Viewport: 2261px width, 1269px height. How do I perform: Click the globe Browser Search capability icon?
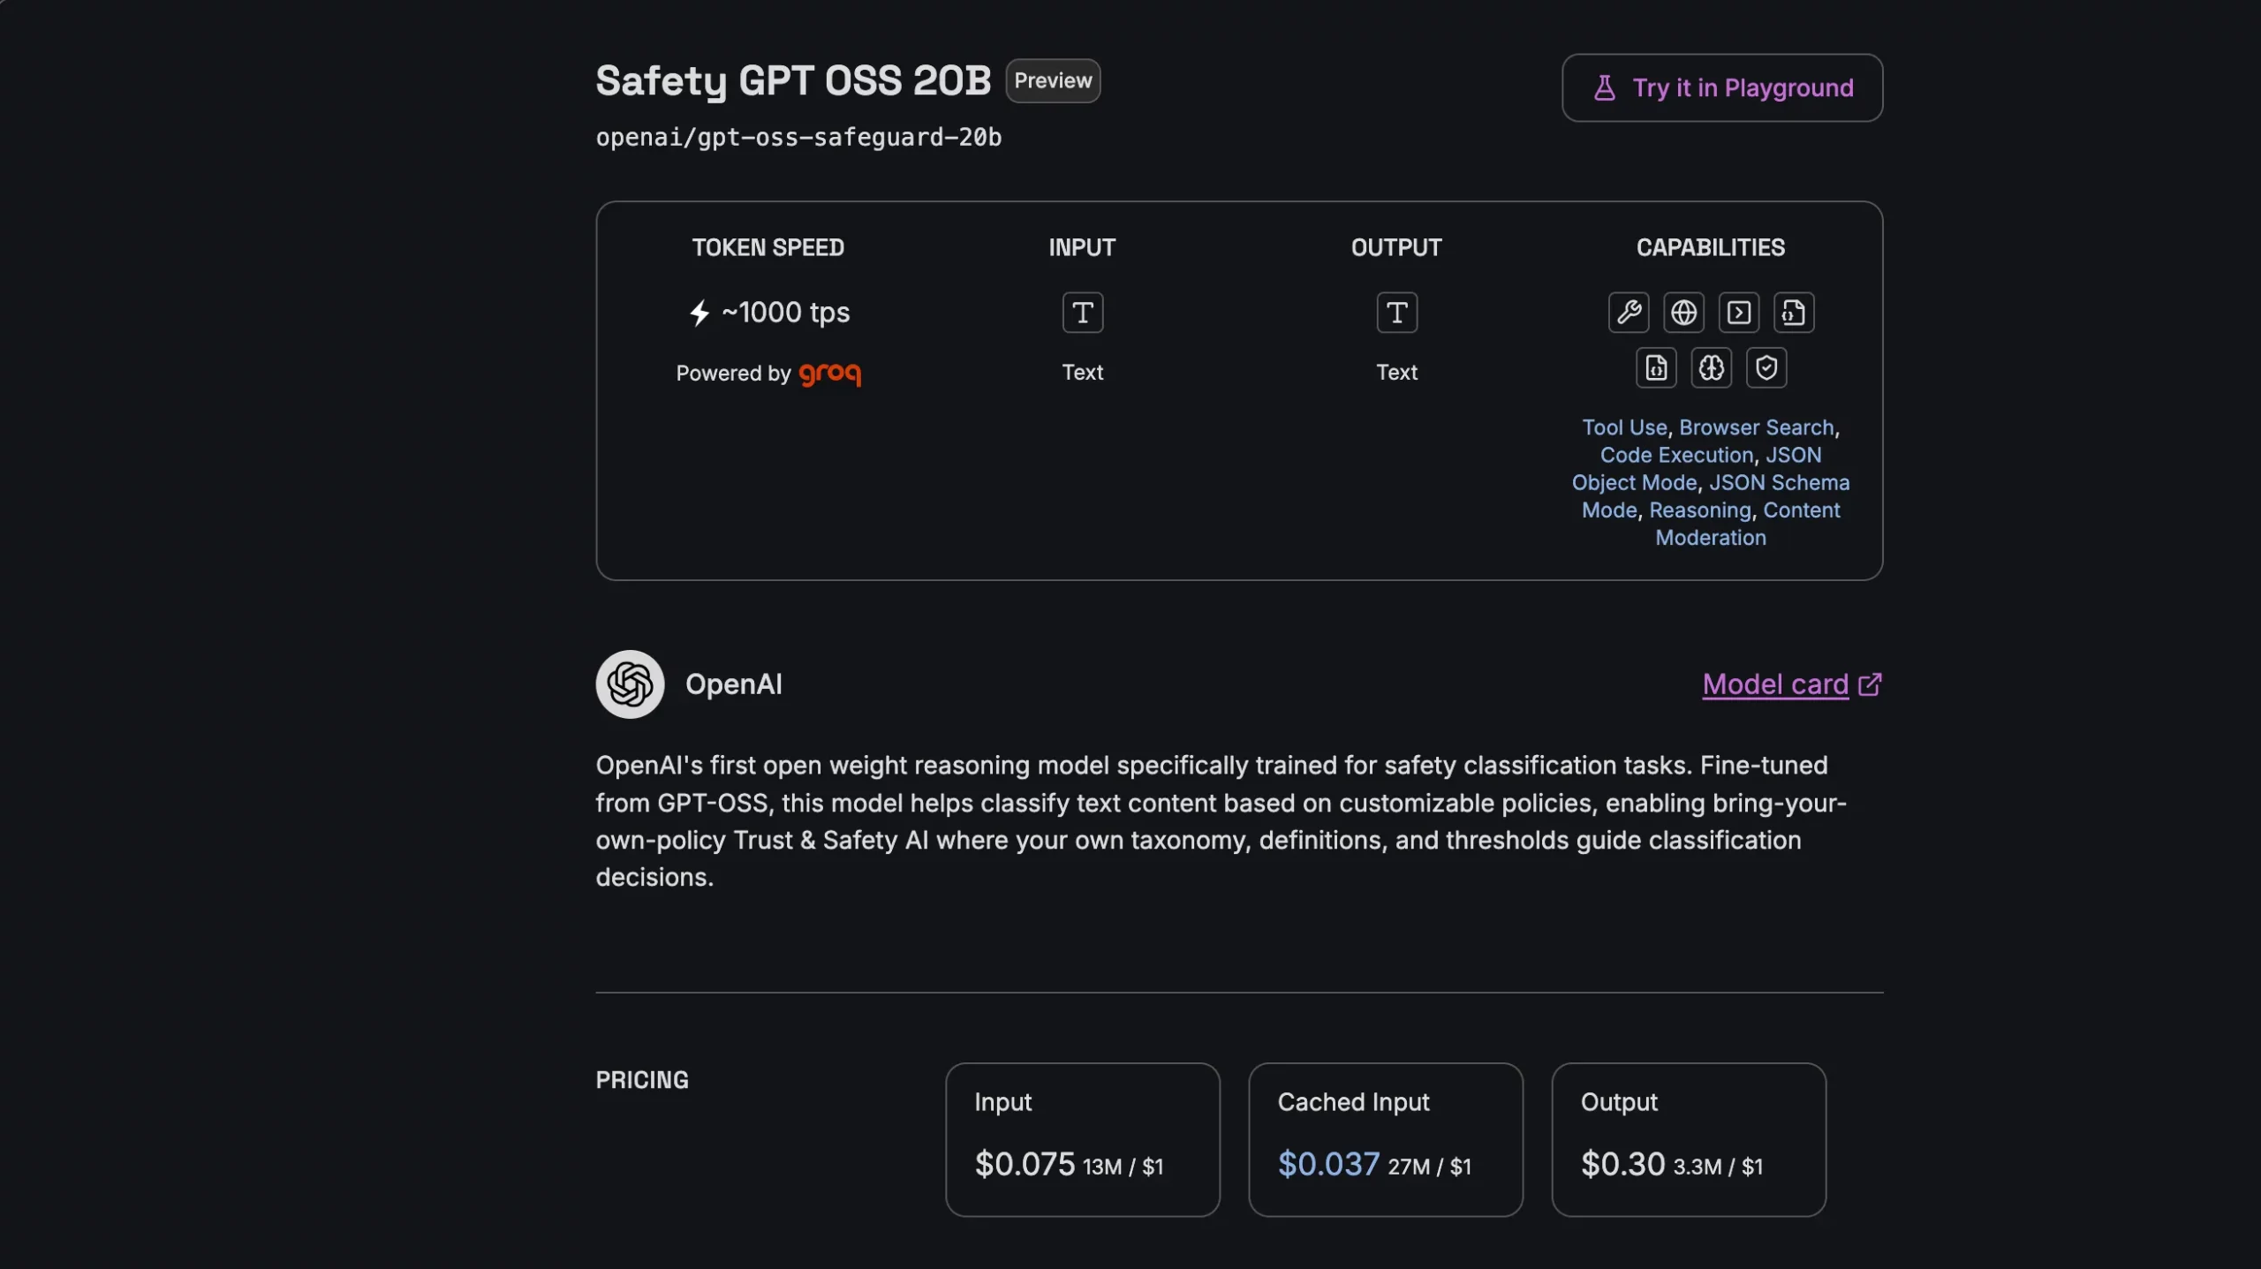coord(1683,312)
